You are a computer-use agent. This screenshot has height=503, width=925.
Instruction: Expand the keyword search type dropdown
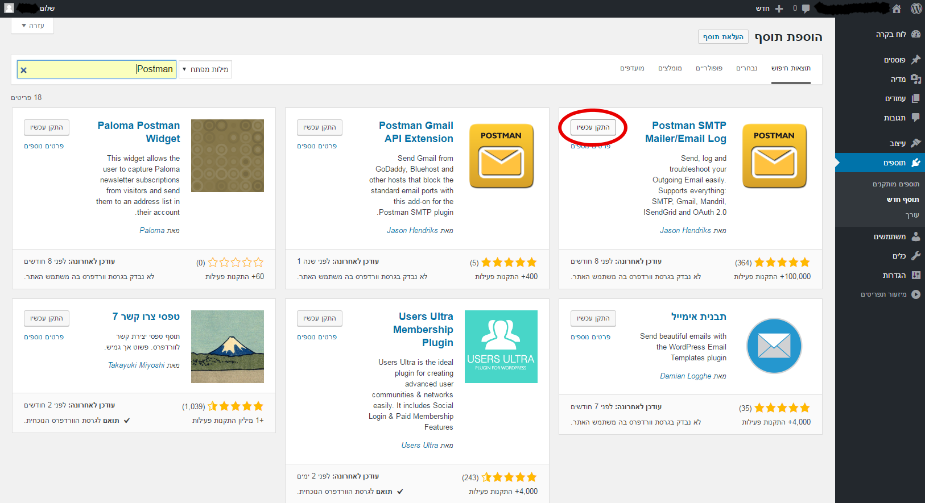205,69
